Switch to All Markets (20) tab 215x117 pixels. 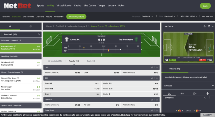55,61
